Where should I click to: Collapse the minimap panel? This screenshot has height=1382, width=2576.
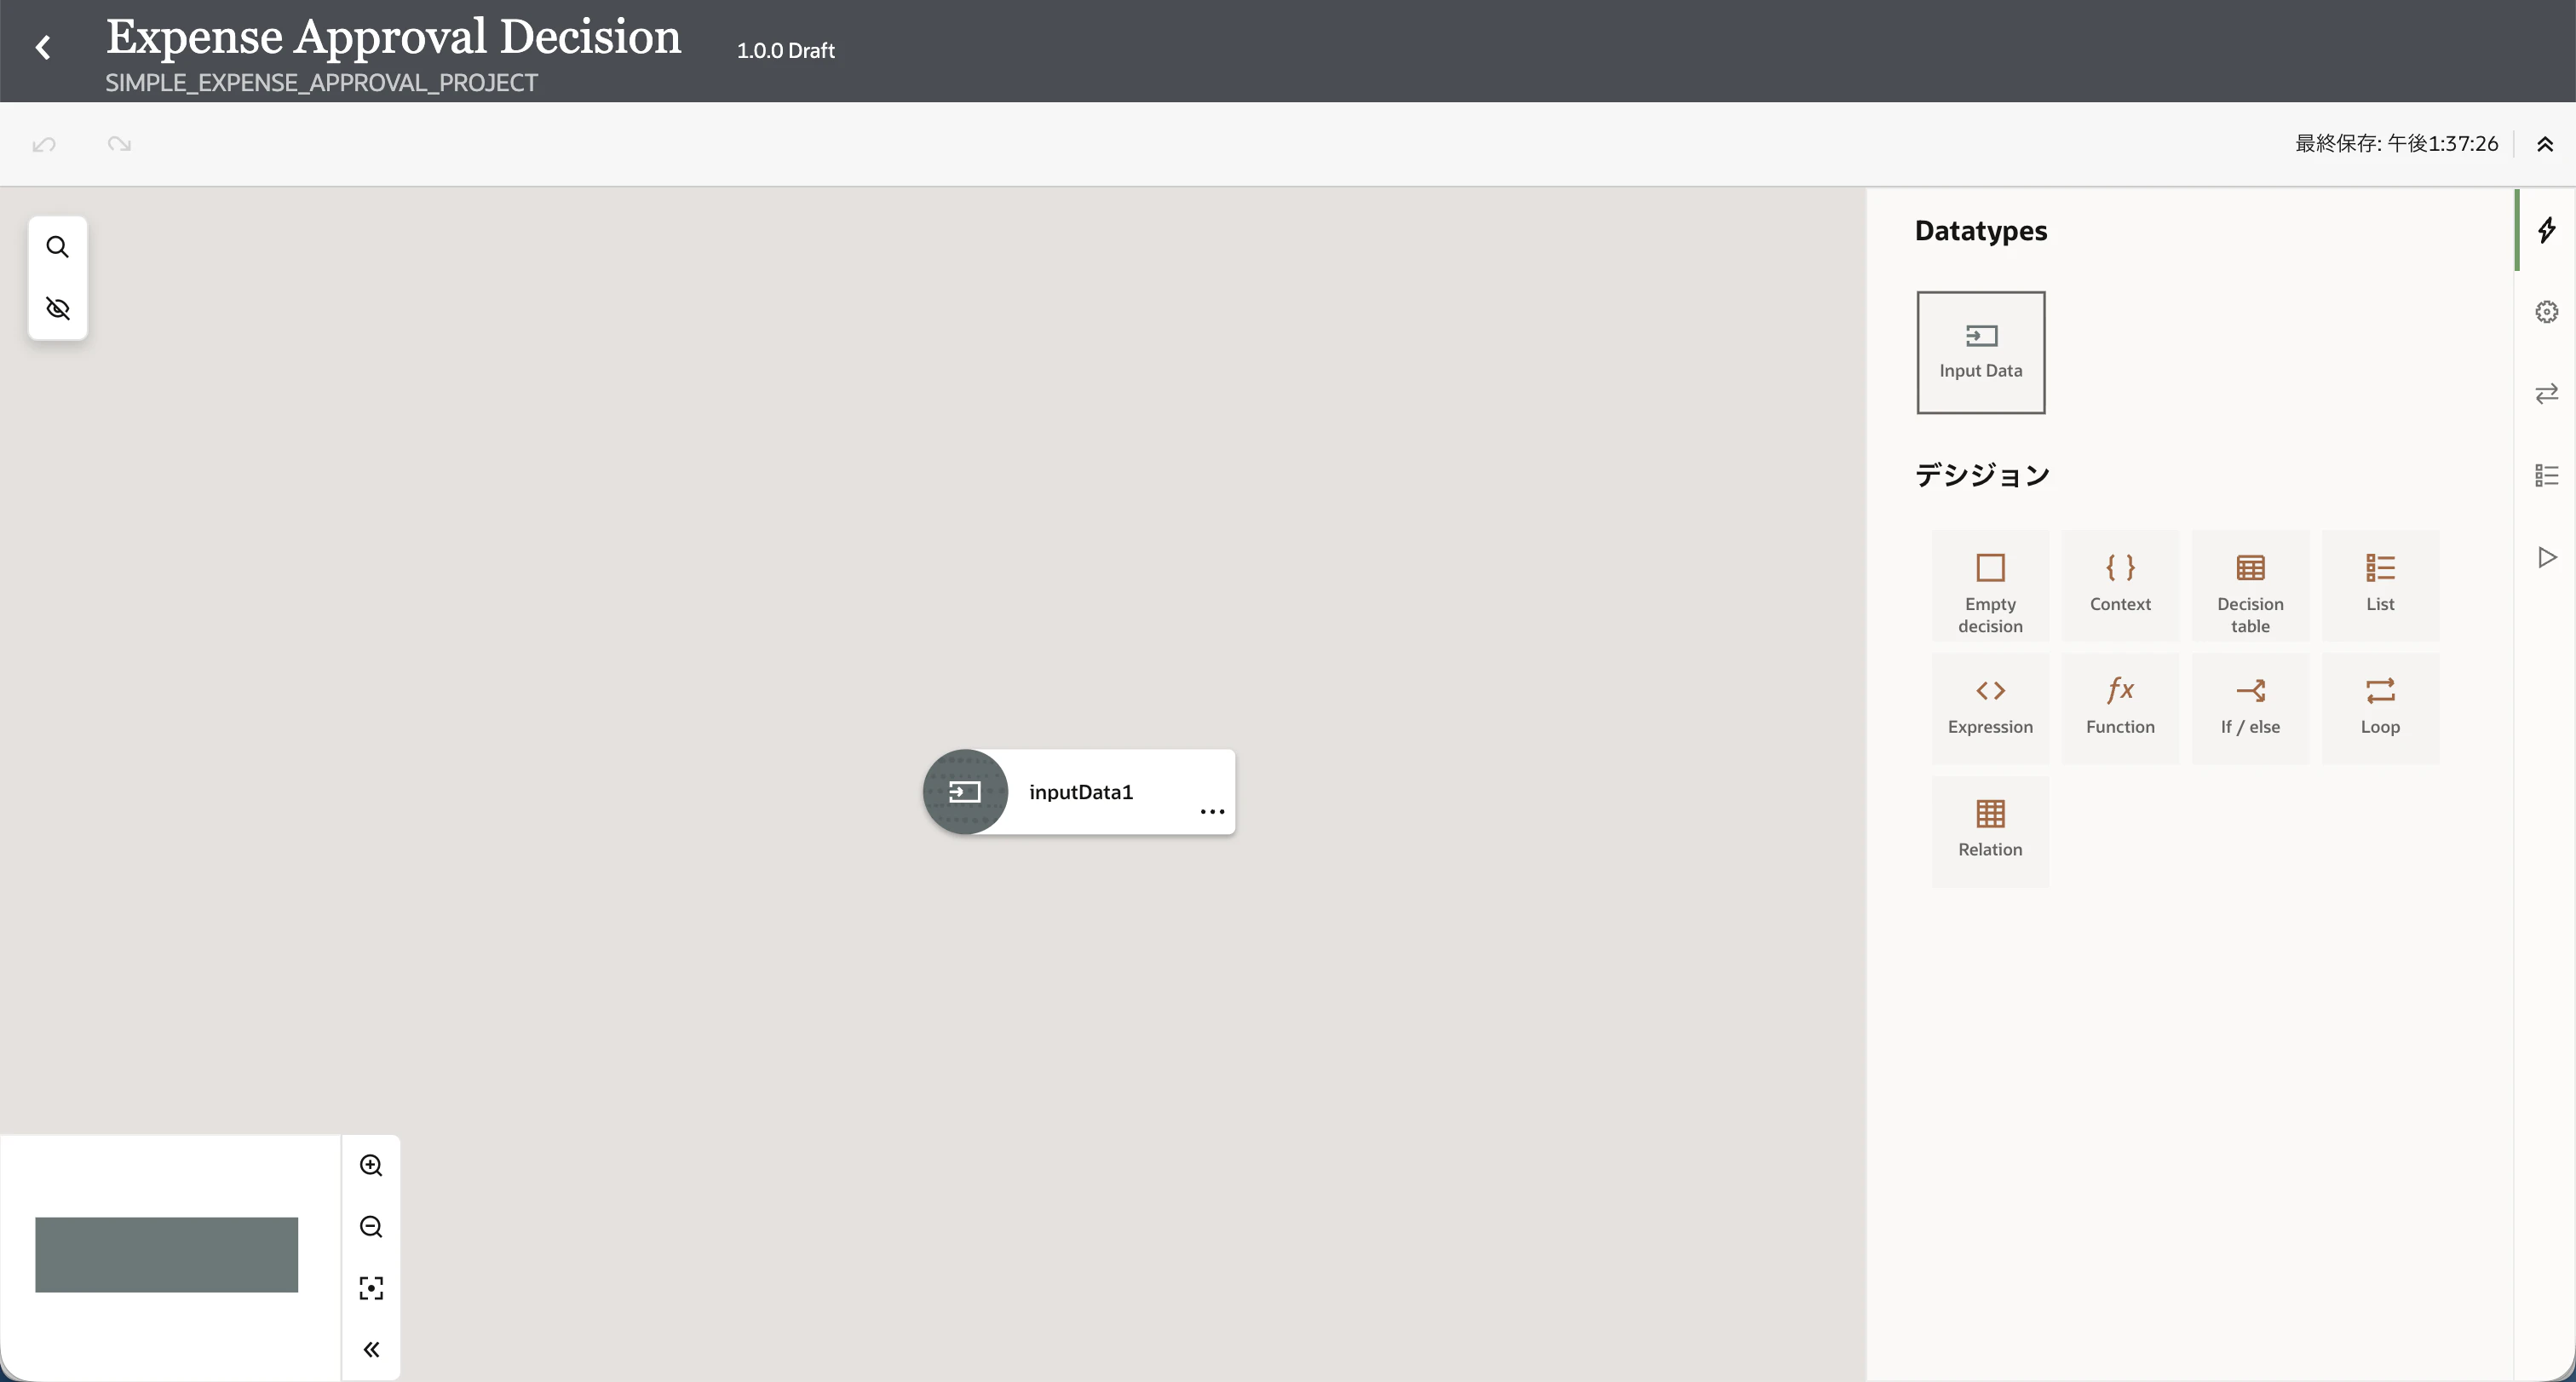pos(371,1349)
